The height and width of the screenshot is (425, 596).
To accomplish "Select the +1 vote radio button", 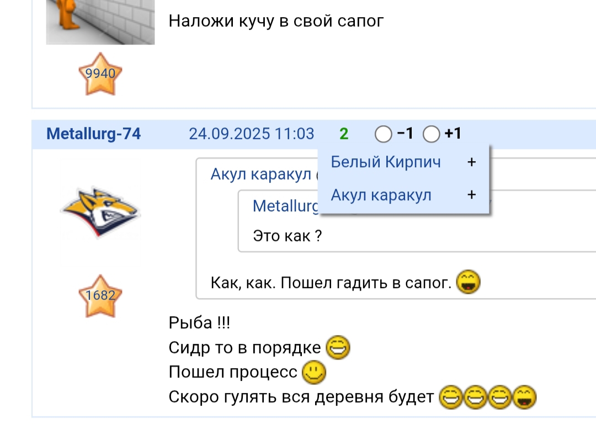I will 431,134.
